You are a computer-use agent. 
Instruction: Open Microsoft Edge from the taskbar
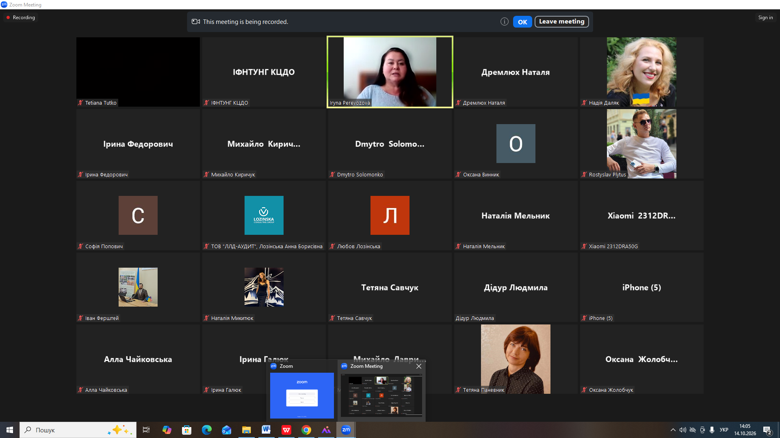point(207,430)
